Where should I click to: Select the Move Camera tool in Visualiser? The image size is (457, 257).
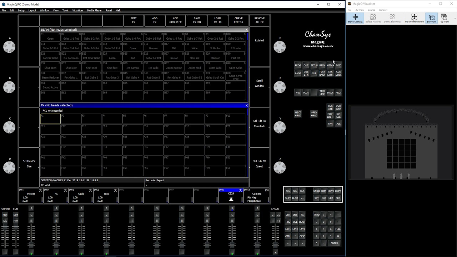pyautogui.click(x=355, y=18)
